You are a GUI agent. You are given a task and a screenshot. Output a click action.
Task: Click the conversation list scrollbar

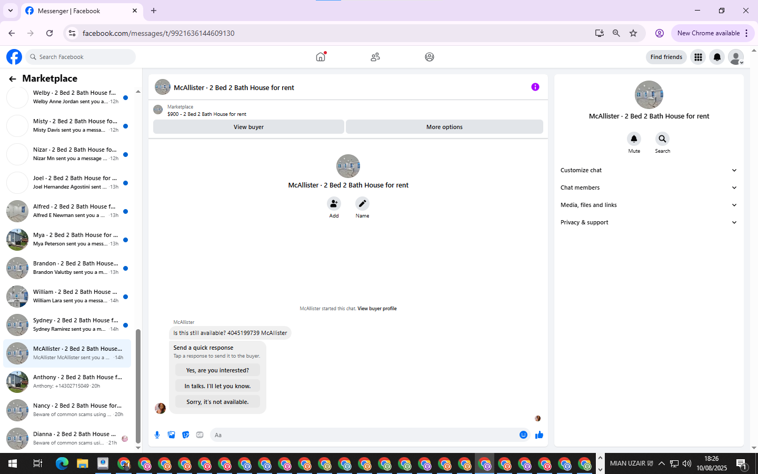[138, 387]
